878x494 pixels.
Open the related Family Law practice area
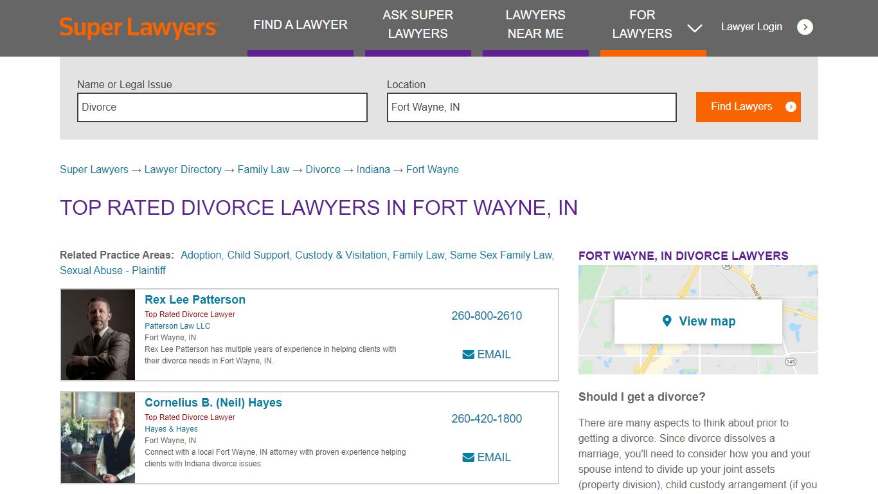tap(418, 255)
